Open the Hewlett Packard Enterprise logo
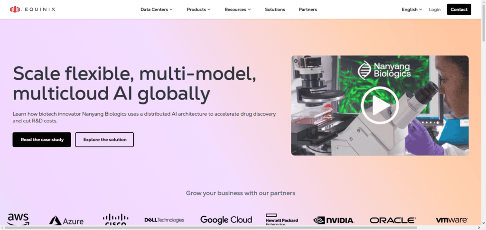486x230 pixels. pyautogui.click(x=281, y=220)
